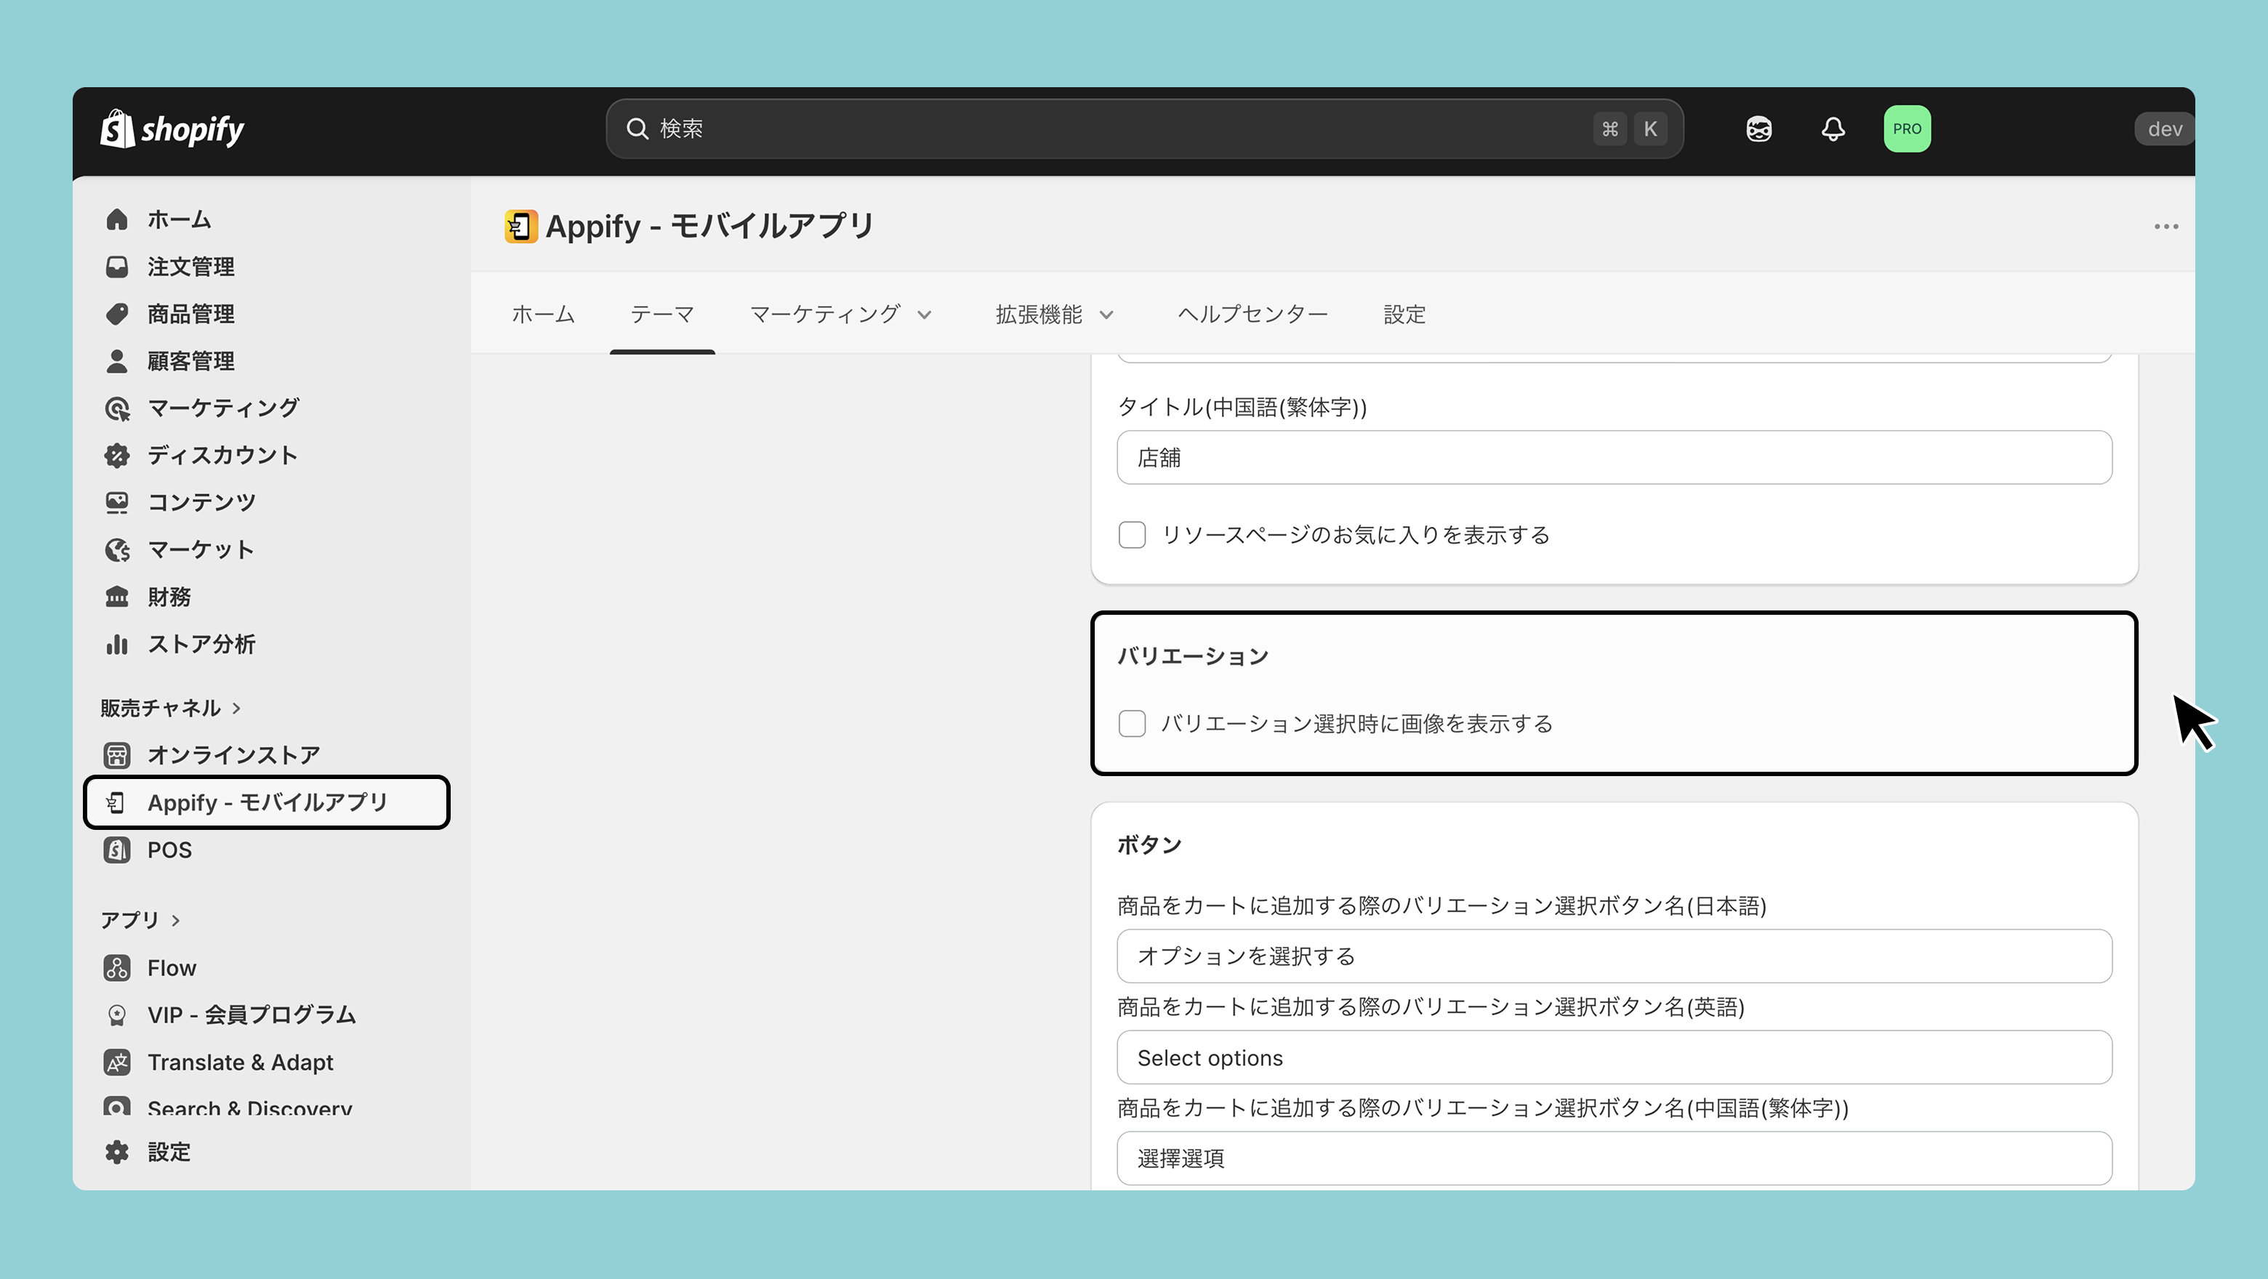
Task: Check リソースページのお気に入りを表示する checkbox
Action: click(x=1133, y=534)
